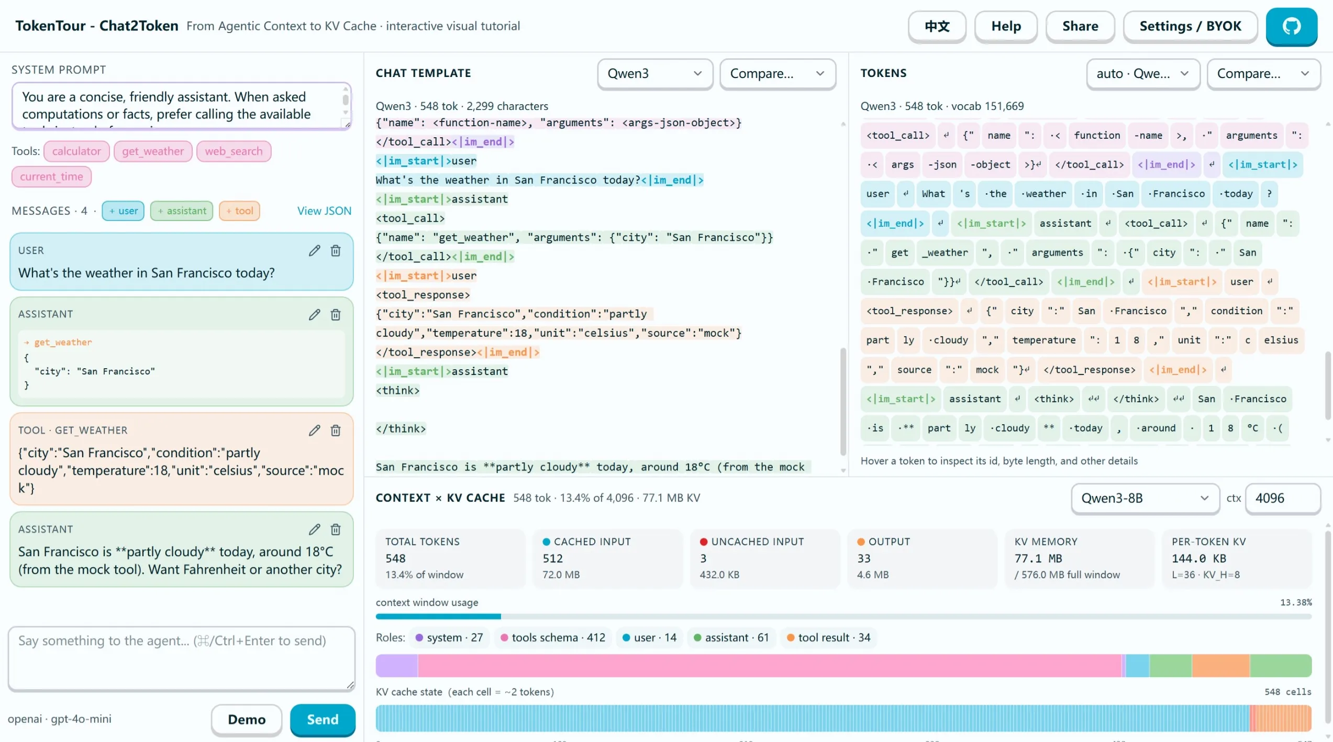This screenshot has height=742, width=1333.
Task: Toggle the calculator tool chip
Action: [x=76, y=151]
